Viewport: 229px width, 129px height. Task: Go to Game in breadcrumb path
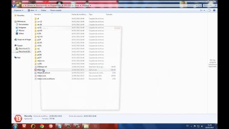[x=77, y=5]
